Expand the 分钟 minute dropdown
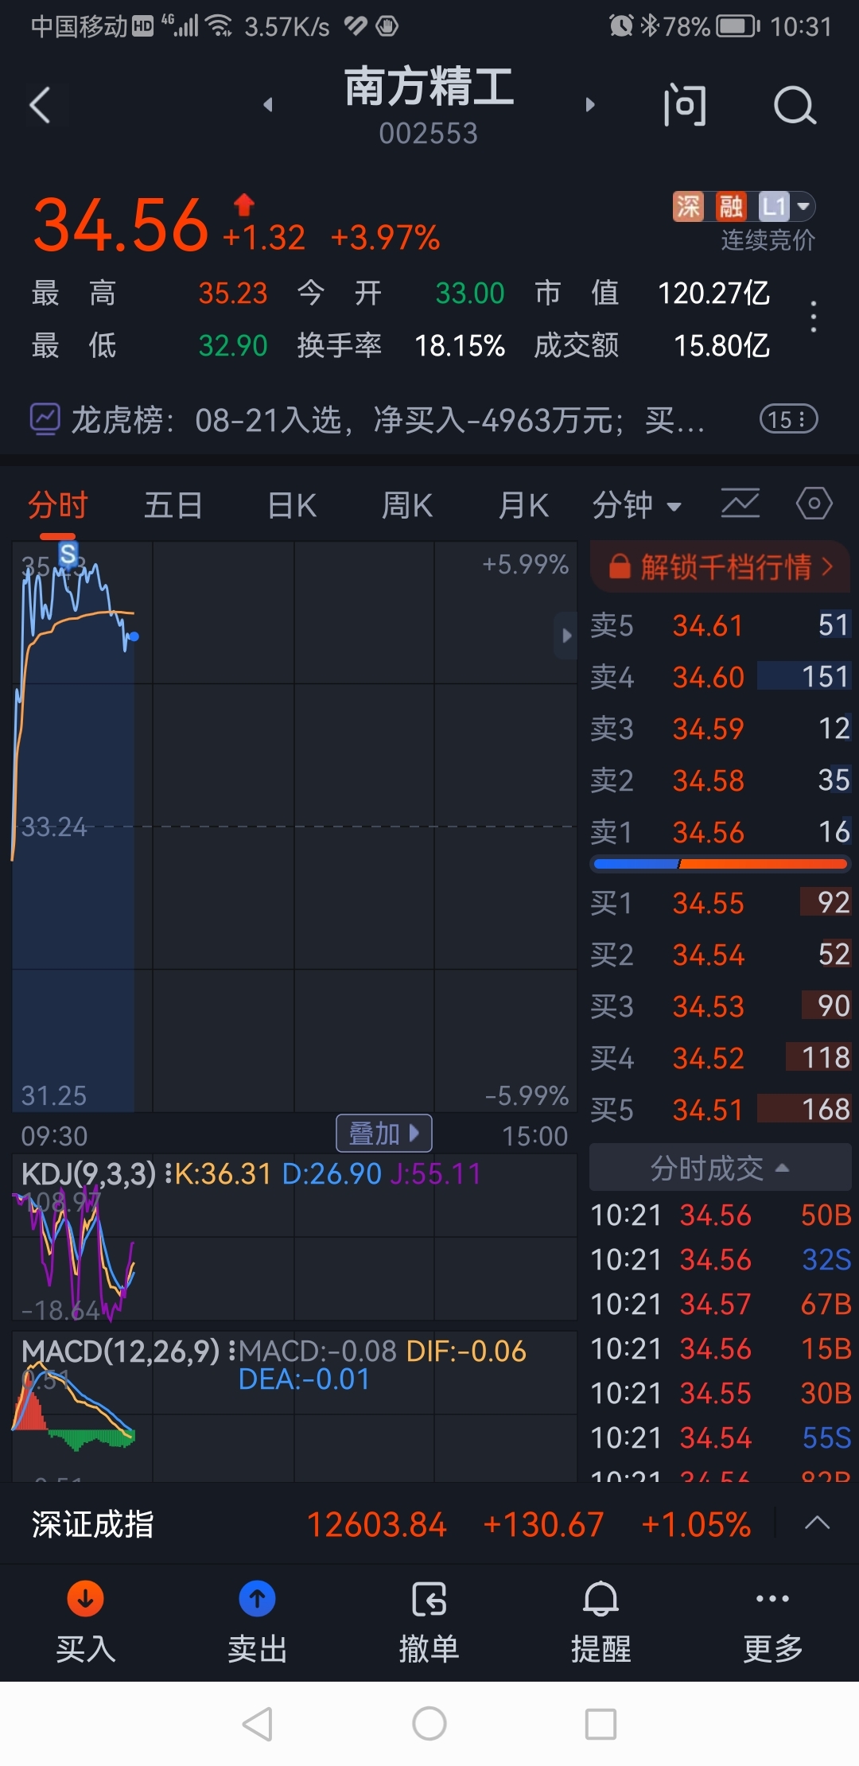This screenshot has width=859, height=1766. click(x=636, y=505)
